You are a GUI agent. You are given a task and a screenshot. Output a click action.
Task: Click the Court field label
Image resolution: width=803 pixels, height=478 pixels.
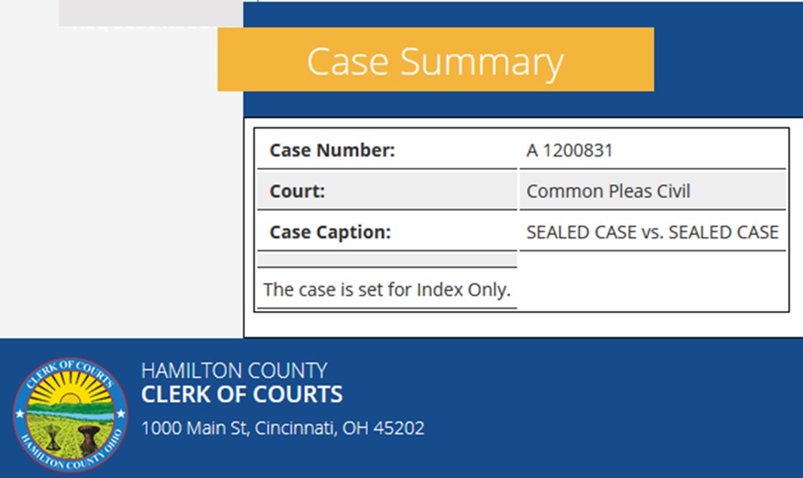click(x=297, y=191)
